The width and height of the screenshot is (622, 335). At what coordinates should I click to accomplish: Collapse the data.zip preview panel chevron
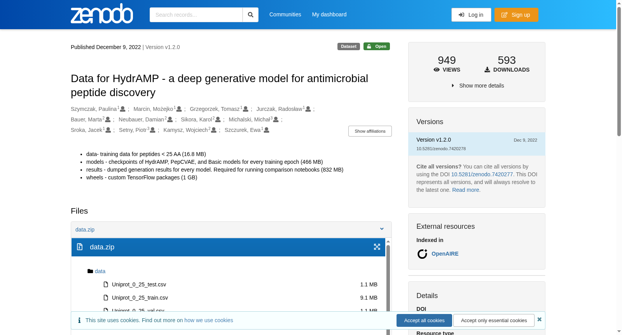click(382, 229)
